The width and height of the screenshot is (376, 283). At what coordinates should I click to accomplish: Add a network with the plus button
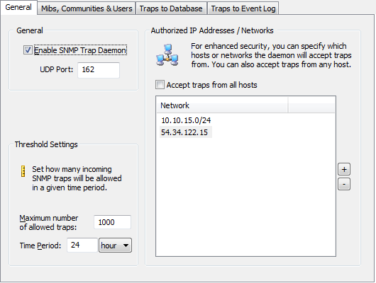[344, 169]
